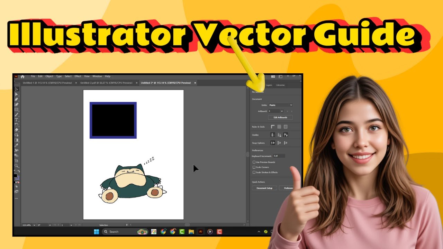
Task: Show hidden icons in system tray
Action: coord(259,232)
